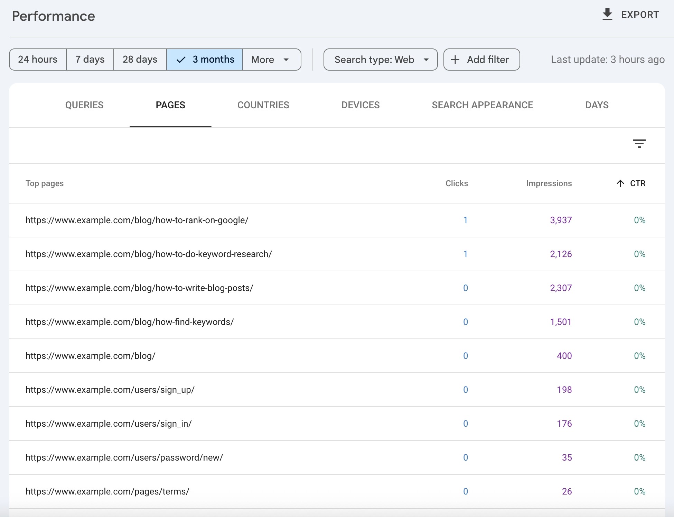Screen dimensions: 674x517
Task: Click the users/sign_up page link
Action: (x=110, y=389)
